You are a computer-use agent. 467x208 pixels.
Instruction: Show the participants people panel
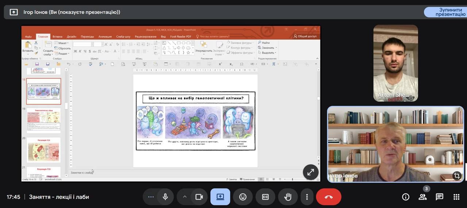point(422,197)
